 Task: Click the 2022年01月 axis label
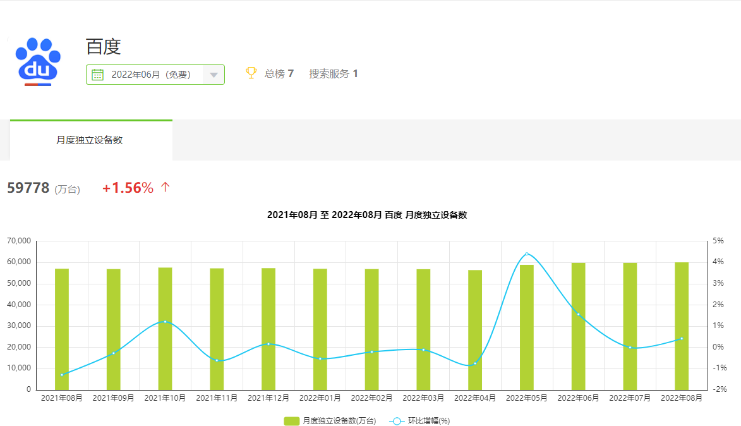point(320,398)
